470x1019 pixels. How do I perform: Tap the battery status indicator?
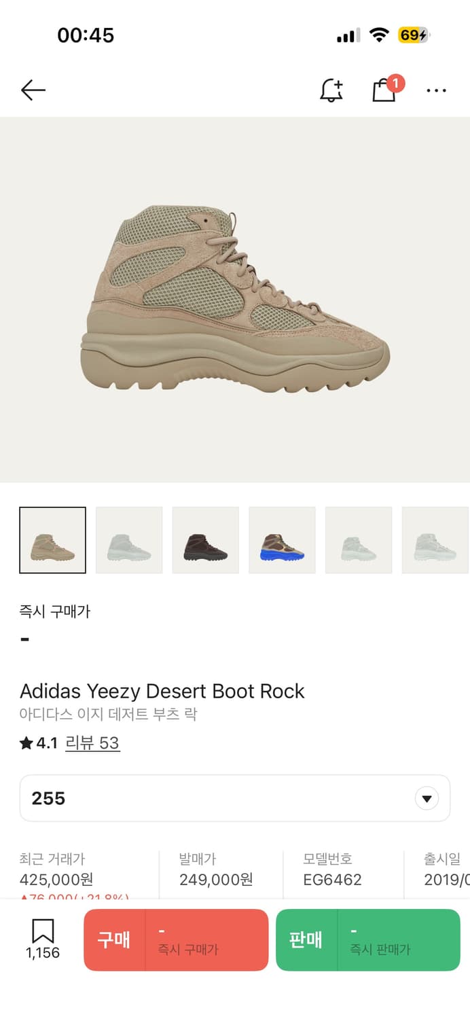pyautogui.click(x=414, y=35)
